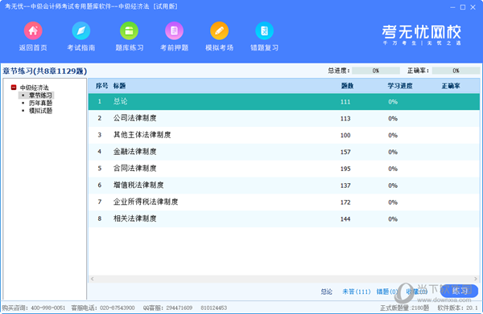Select chapter row 增值税法律制度
This screenshot has width=483, height=314.
[283, 186]
